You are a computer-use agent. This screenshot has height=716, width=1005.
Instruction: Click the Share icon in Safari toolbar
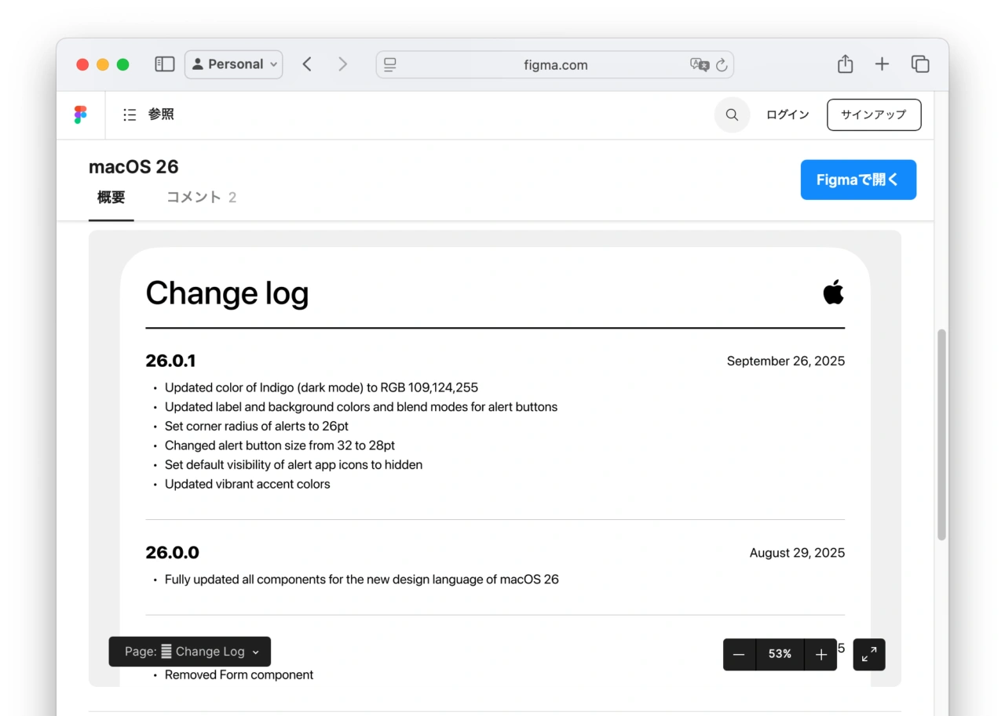[845, 64]
